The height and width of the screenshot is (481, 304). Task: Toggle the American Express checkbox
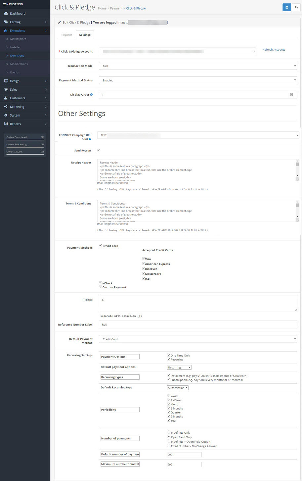(144, 264)
